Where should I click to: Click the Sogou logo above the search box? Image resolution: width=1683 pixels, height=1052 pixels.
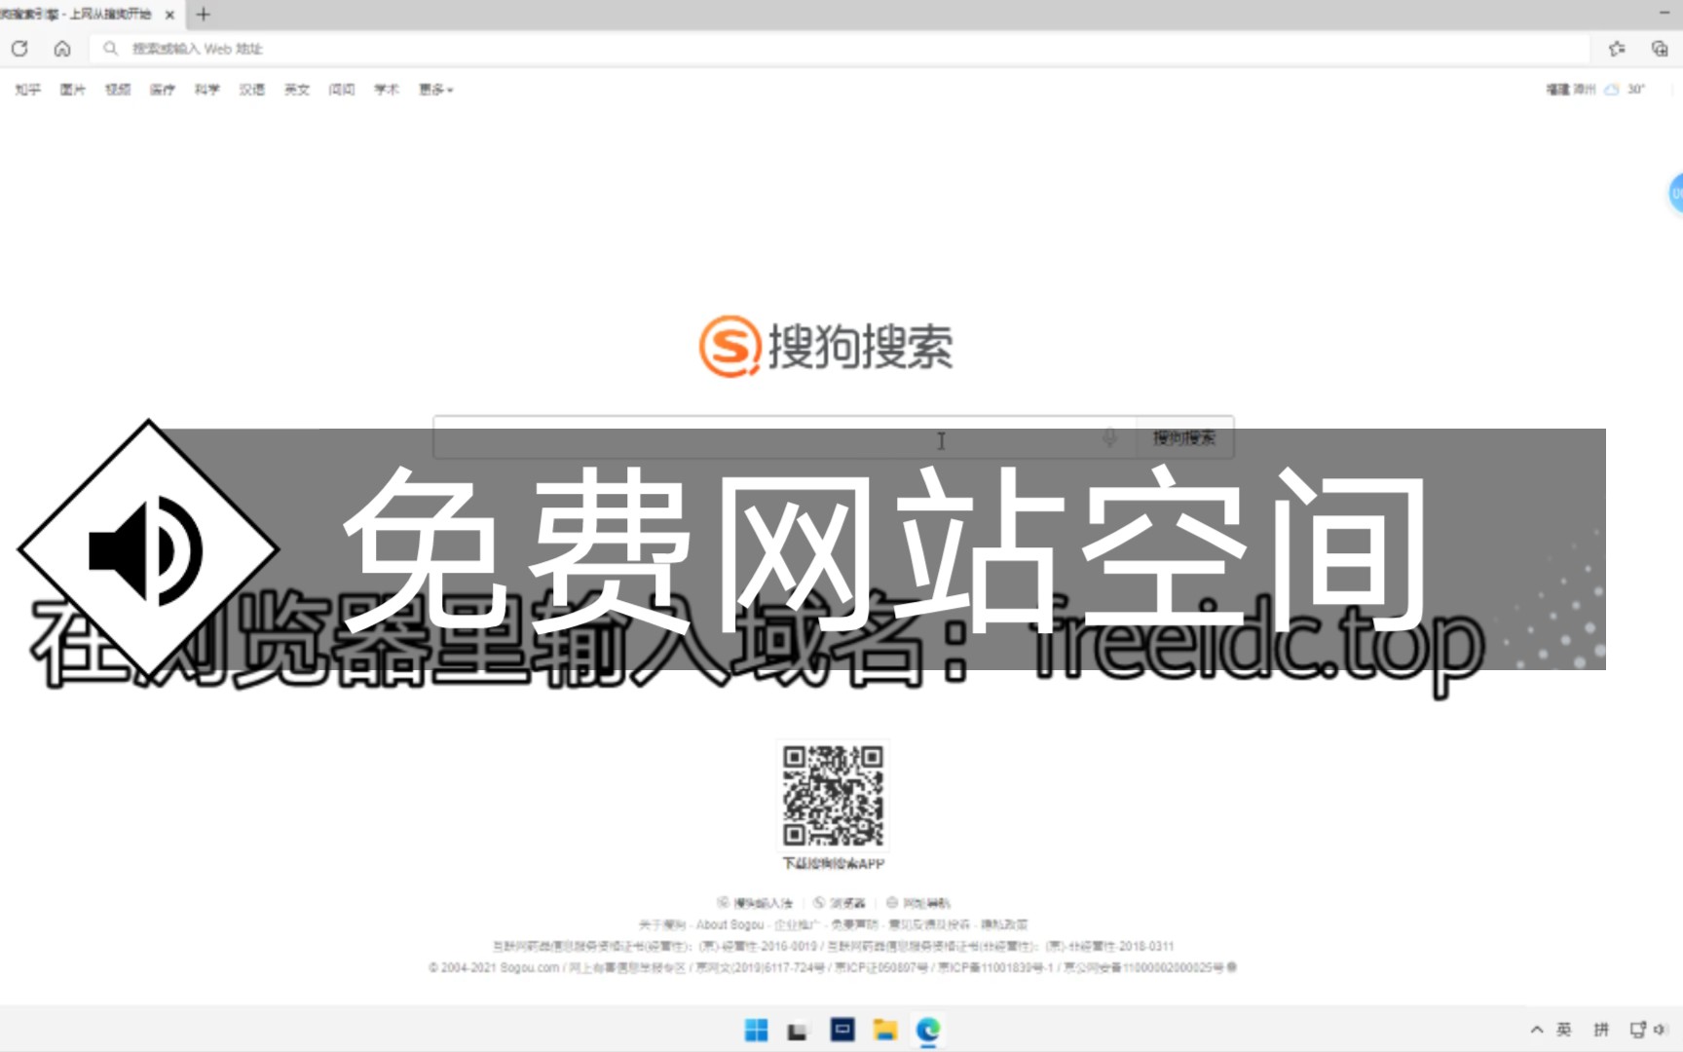(826, 346)
